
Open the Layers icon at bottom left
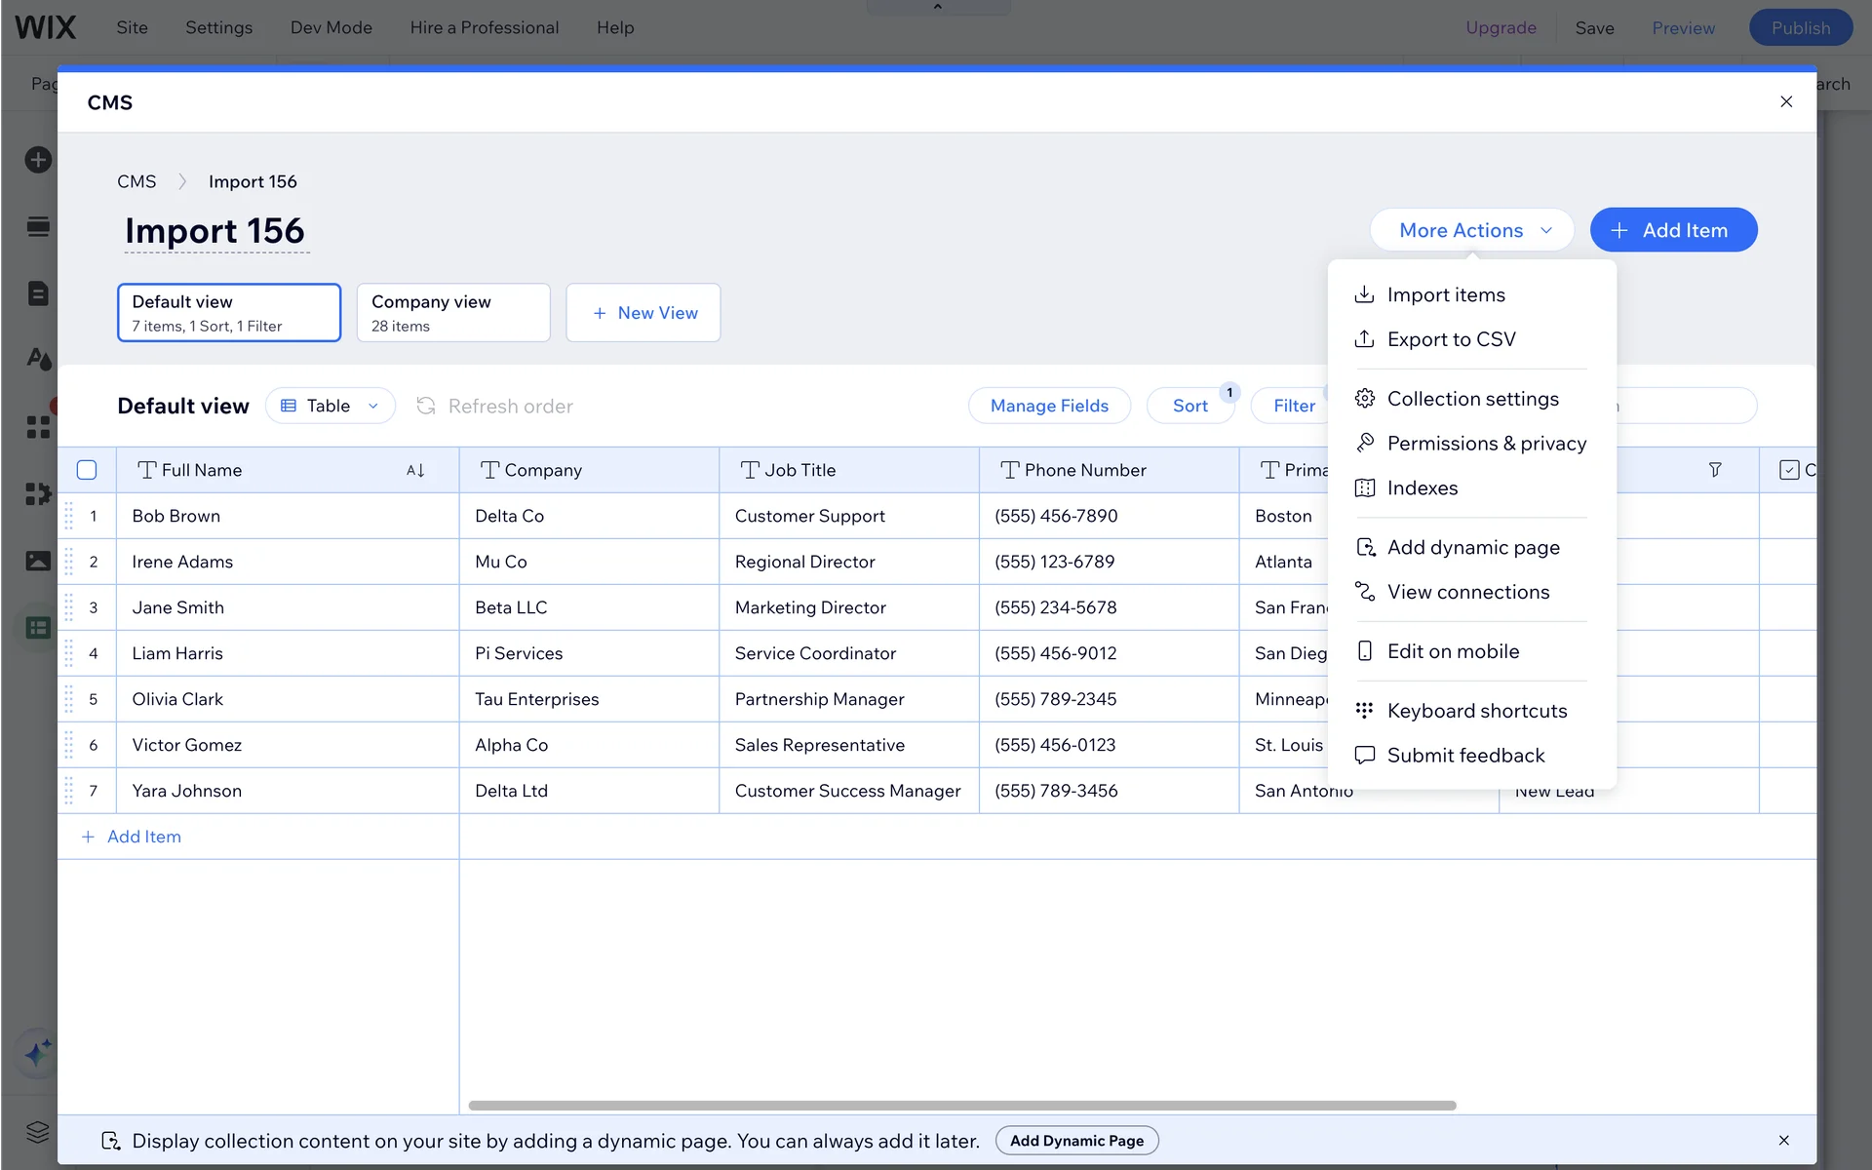(x=38, y=1131)
